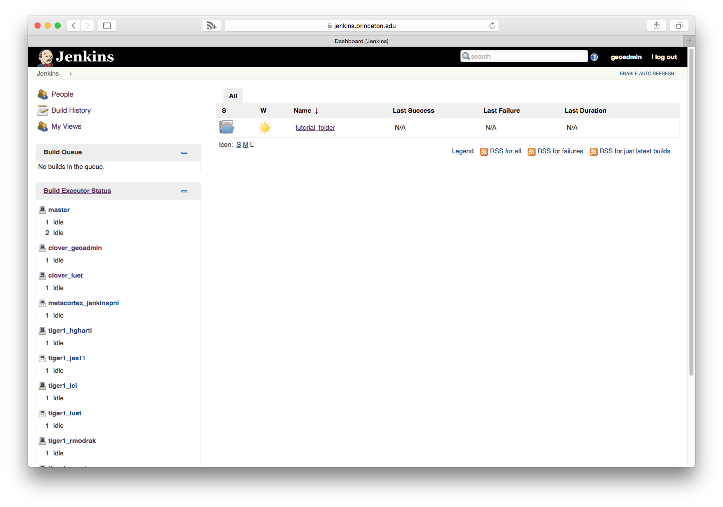Click ENABLE AUTO REFRESH link
The width and height of the screenshot is (723, 507).
[647, 74]
